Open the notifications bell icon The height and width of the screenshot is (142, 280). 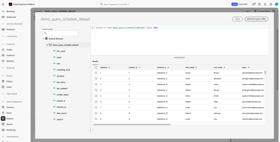click(x=265, y=4)
